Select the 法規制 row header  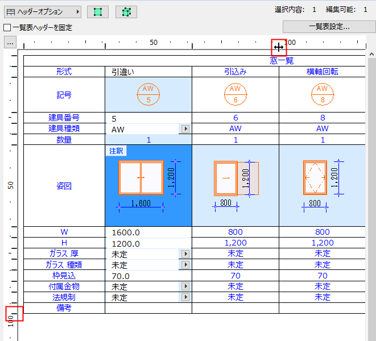coord(64,297)
